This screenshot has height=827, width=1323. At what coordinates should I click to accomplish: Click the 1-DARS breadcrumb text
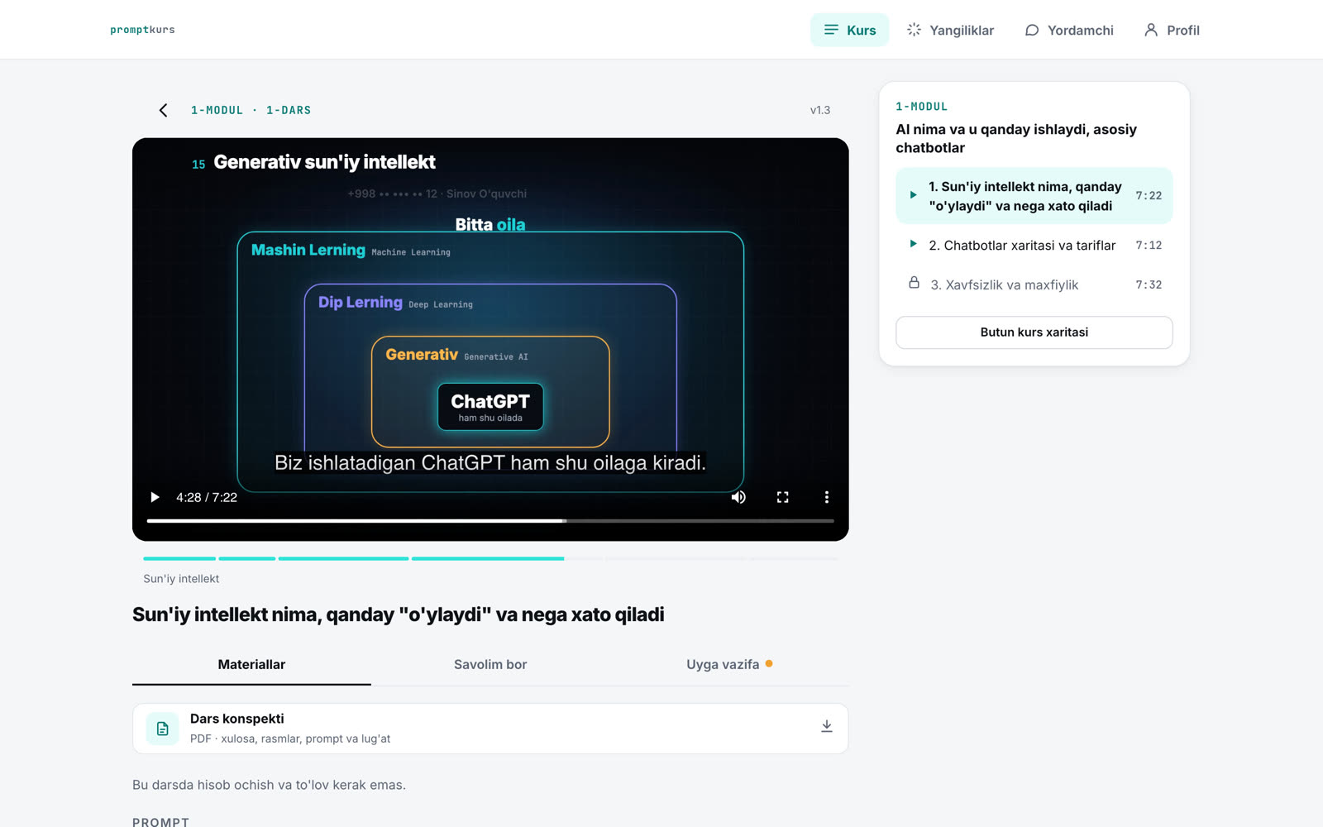[x=289, y=110]
